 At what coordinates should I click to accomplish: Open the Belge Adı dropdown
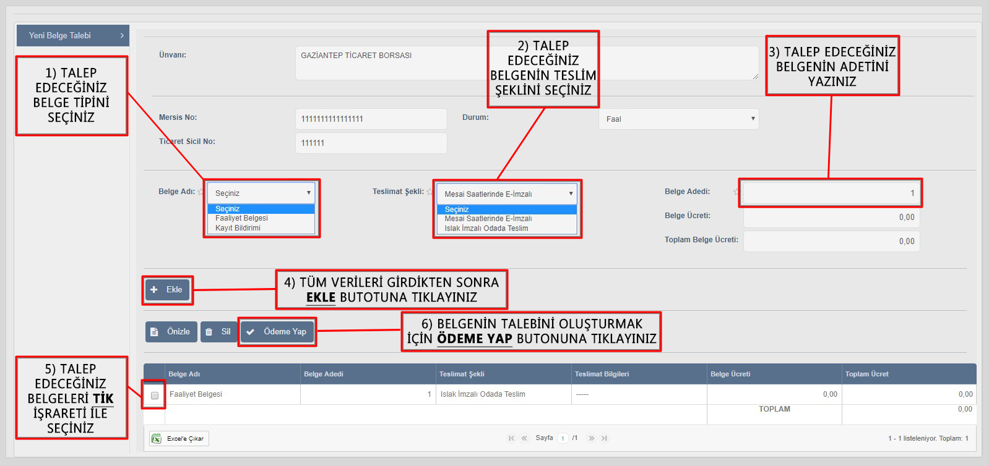point(261,193)
